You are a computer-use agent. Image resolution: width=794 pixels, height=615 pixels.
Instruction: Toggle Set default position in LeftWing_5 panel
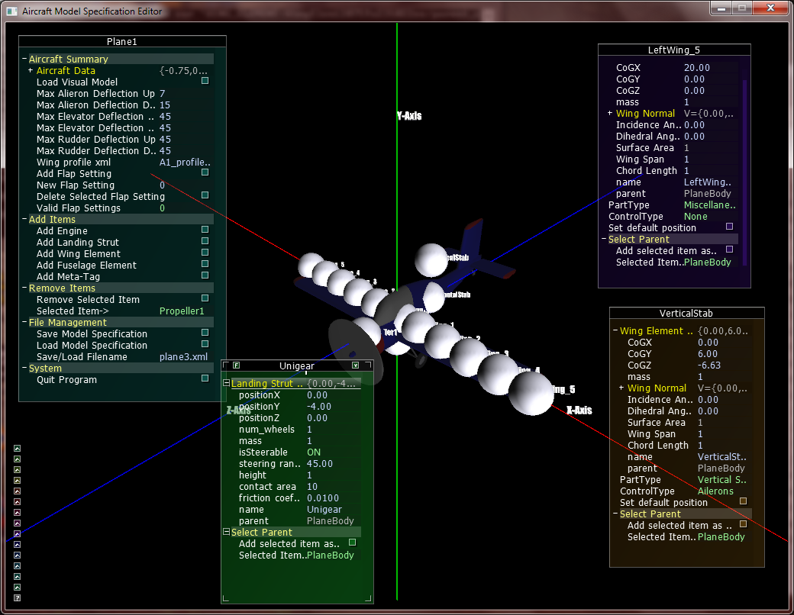[x=731, y=227]
